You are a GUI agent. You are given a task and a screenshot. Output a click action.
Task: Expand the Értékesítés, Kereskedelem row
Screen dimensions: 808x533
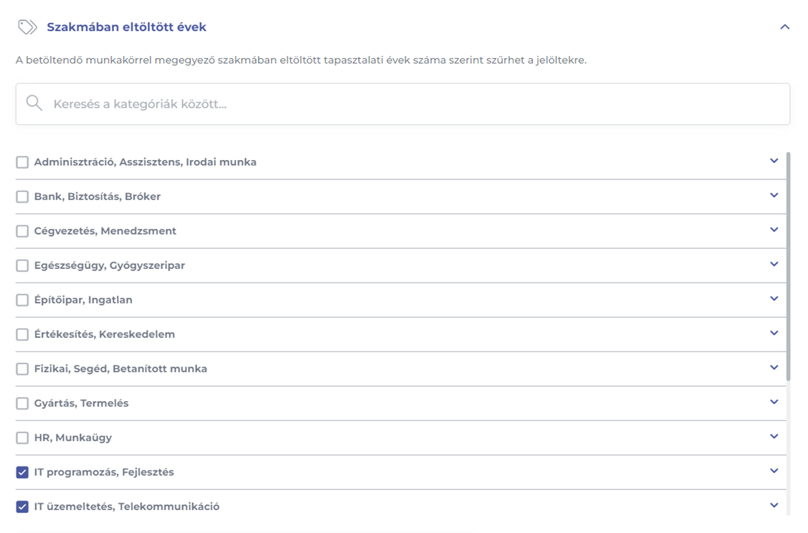coord(774,334)
